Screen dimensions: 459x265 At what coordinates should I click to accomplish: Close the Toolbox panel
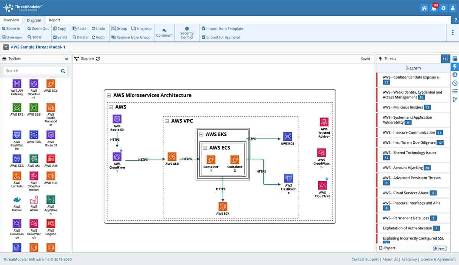[66, 59]
